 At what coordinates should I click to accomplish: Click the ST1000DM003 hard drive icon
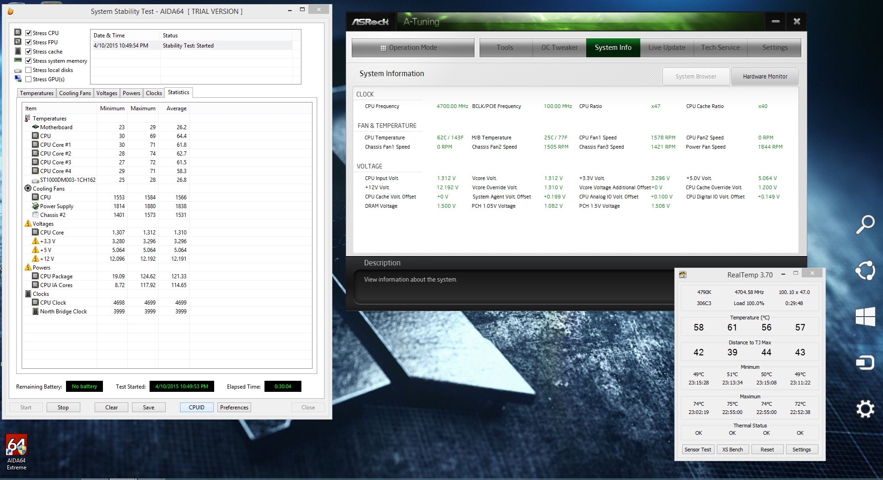click(x=36, y=180)
